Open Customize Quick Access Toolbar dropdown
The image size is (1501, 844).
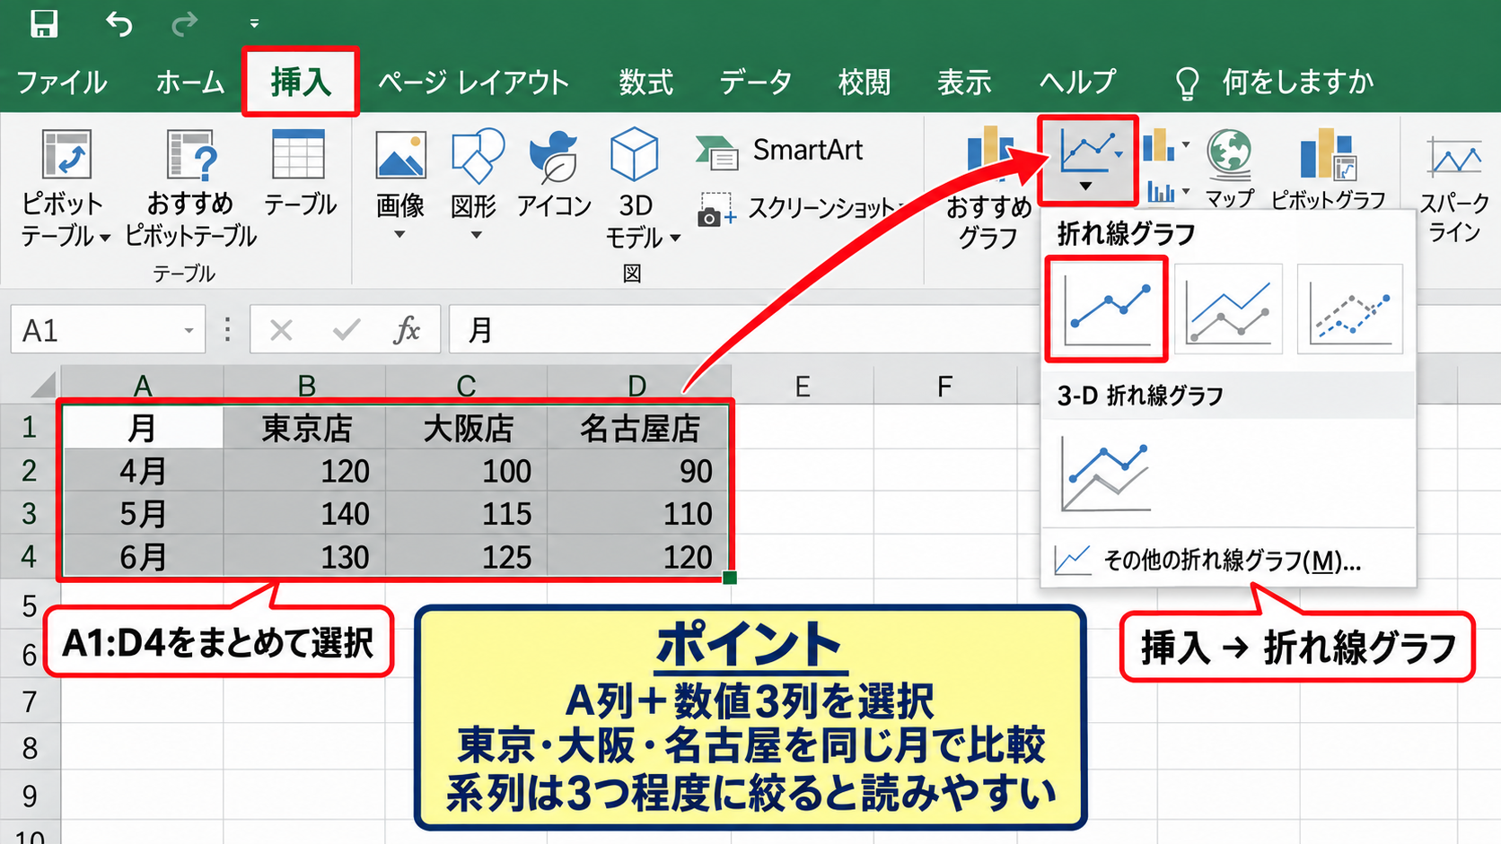coord(254,24)
